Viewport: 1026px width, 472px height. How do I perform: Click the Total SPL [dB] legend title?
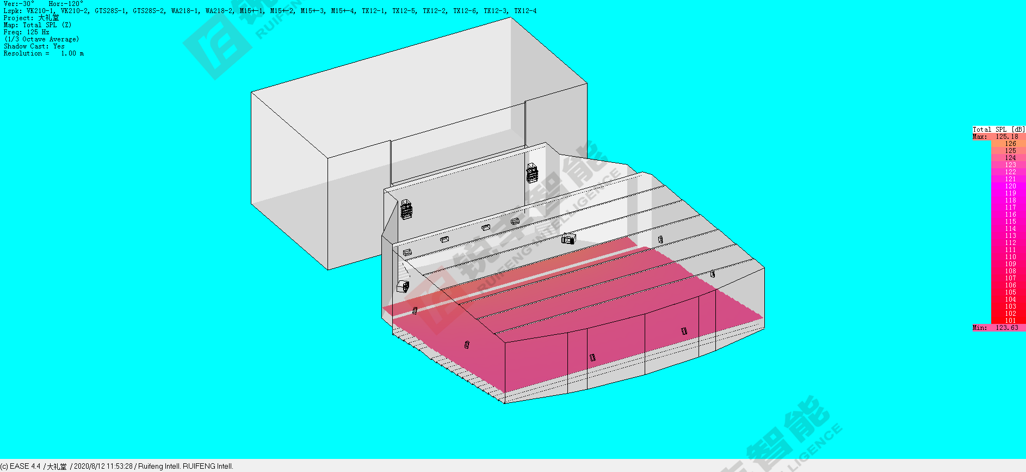(x=998, y=130)
